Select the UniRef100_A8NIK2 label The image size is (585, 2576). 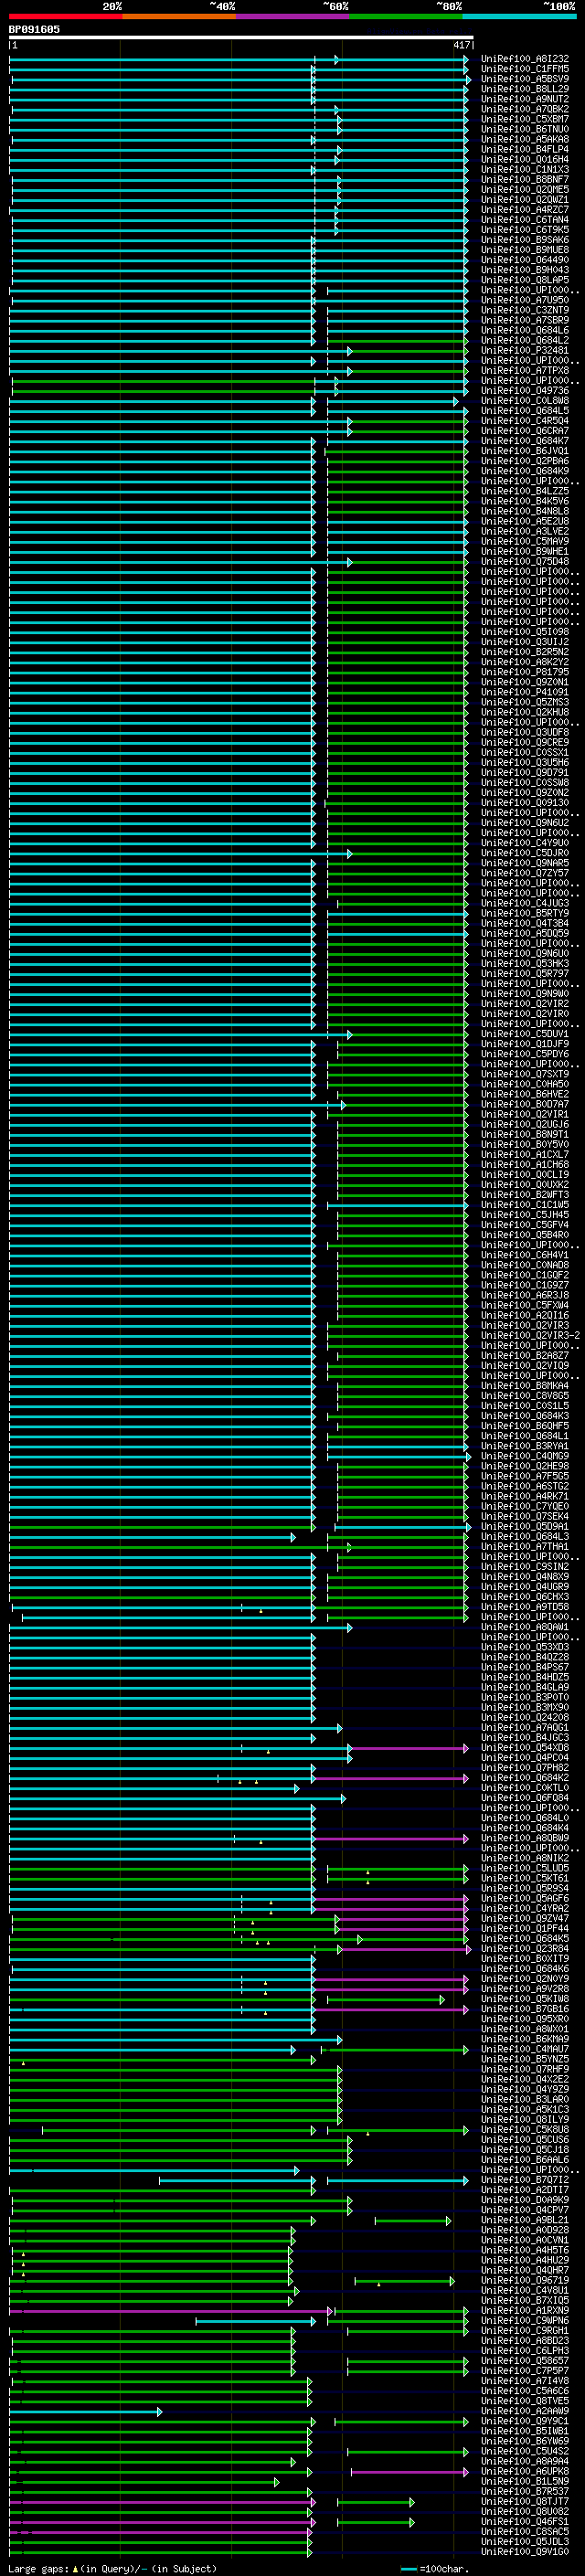525,1858
